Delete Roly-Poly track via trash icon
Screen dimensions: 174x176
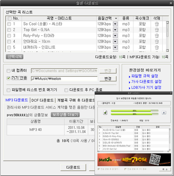coord(157,35)
